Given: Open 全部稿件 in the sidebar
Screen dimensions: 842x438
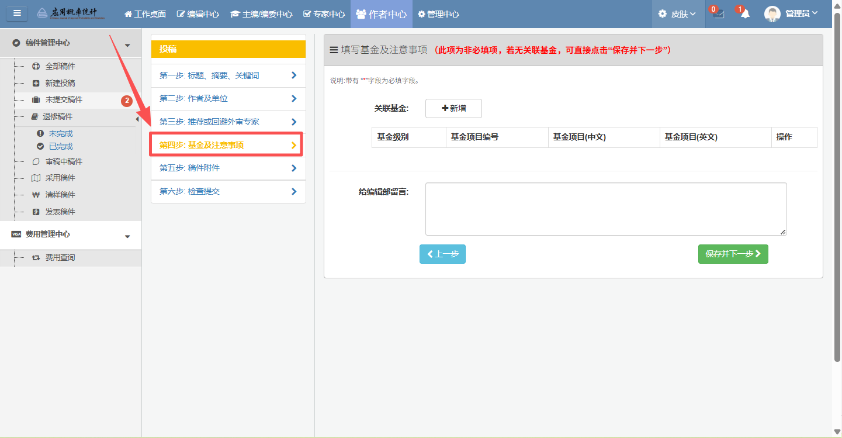Looking at the screenshot, I should click(60, 66).
